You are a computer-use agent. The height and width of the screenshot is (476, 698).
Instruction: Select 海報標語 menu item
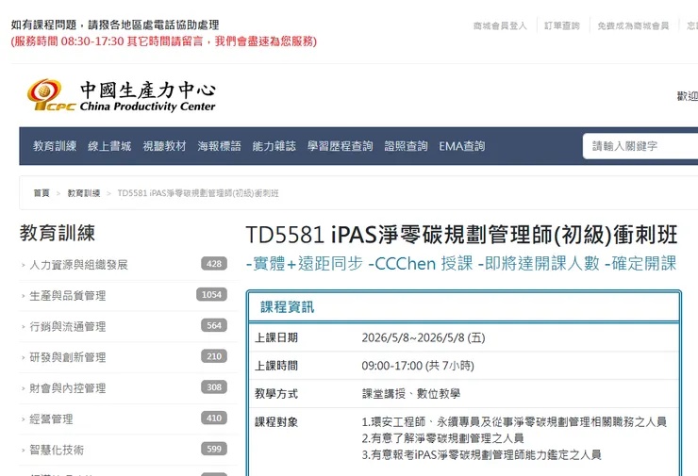pyautogui.click(x=219, y=146)
